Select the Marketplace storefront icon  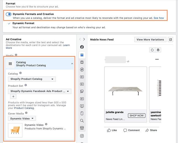[82, 128]
